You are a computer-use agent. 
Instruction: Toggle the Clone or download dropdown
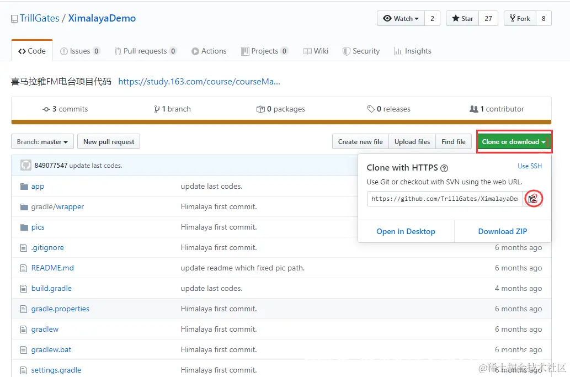coord(514,141)
